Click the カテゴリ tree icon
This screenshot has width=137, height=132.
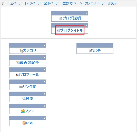click(21, 50)
